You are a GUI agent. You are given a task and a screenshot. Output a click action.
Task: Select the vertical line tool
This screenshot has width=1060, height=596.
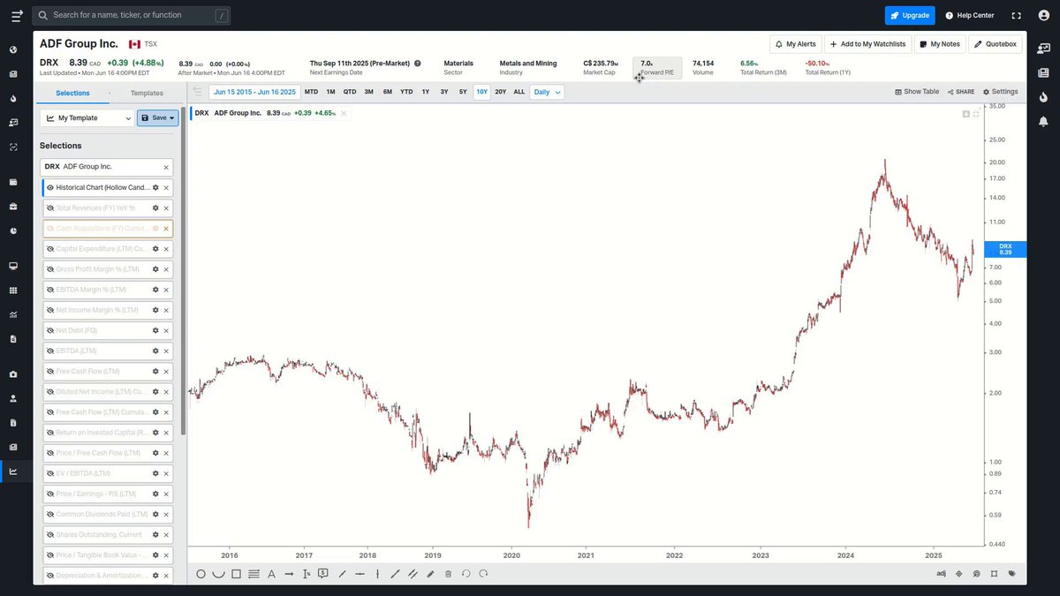(x=377, y=574)
